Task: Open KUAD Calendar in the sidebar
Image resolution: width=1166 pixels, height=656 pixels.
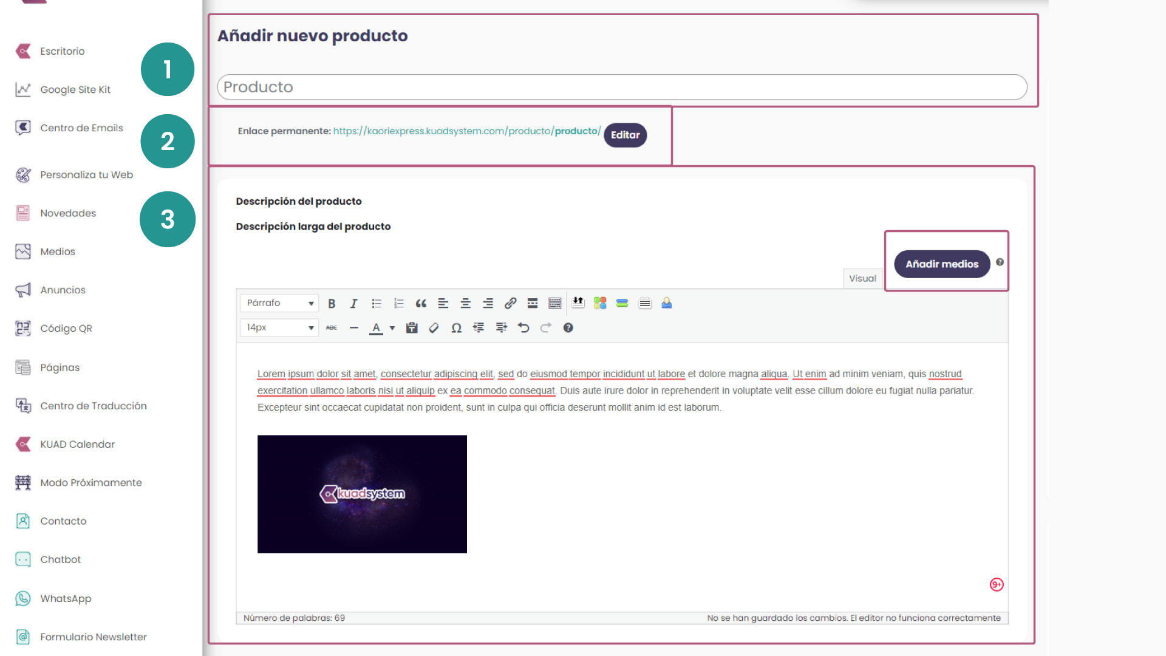Action: [x=77, y=444]
